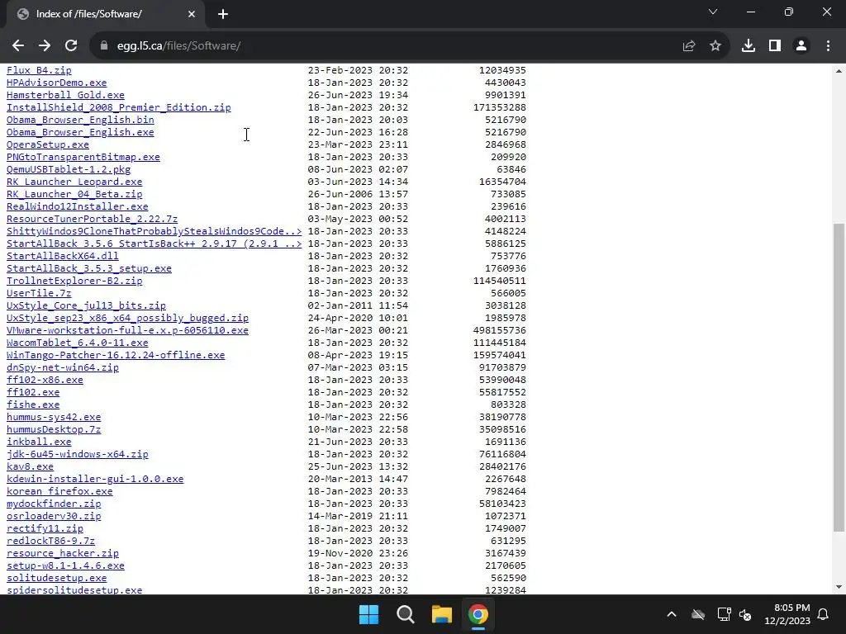This screenshot has width=846, height=634.
Task: Download ResourceTunerPortable_2.22.7z
Action: (x=92, y=219)
